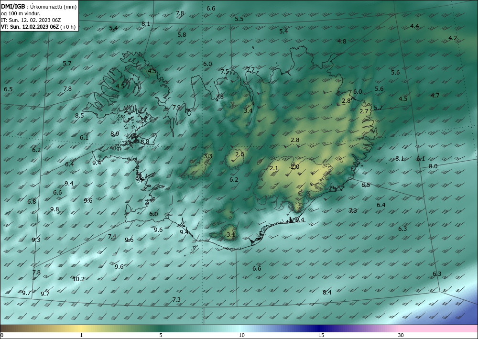
Task: Click the 2.6 value on the map
Action: tap(240, 154)
